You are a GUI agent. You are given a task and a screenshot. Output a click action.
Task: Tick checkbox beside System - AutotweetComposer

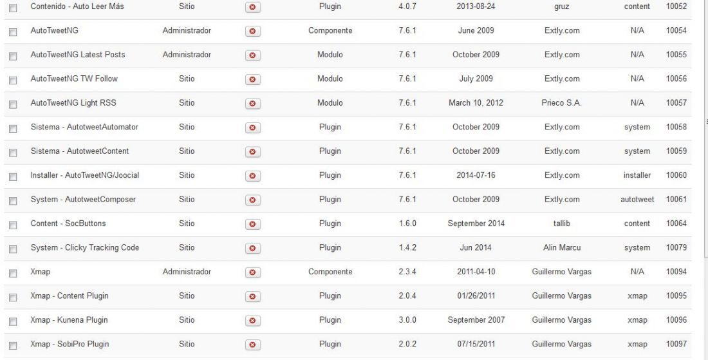click(x=13, y=200)
